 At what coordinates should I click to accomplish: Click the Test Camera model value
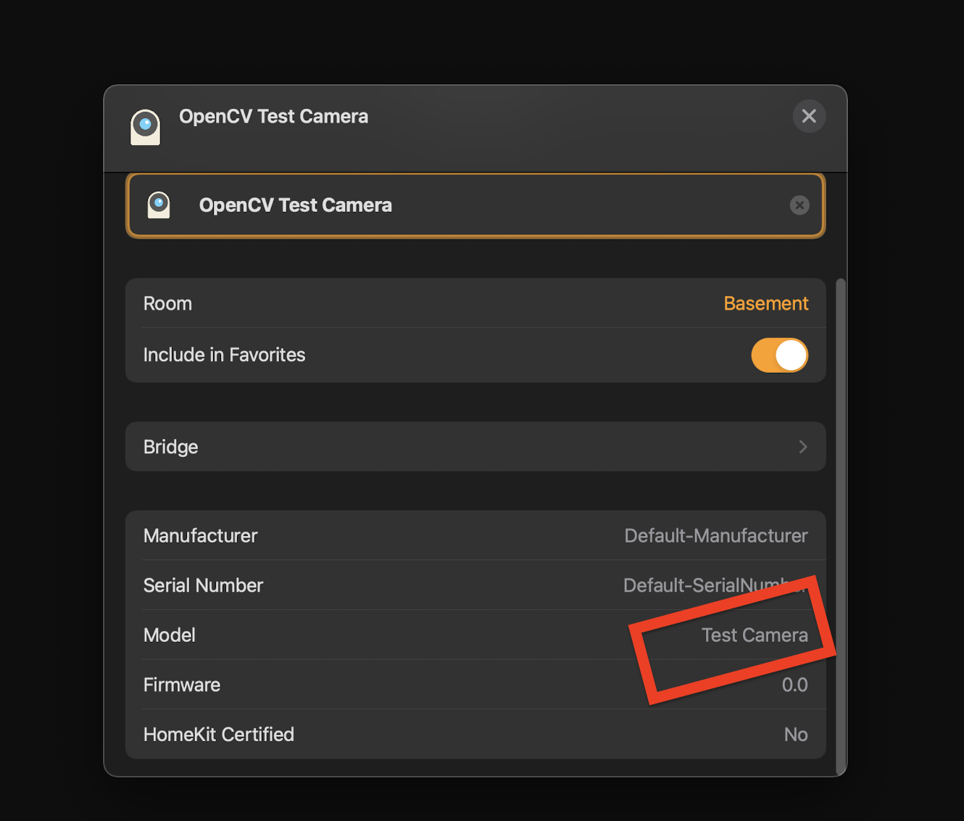[755, 635]
